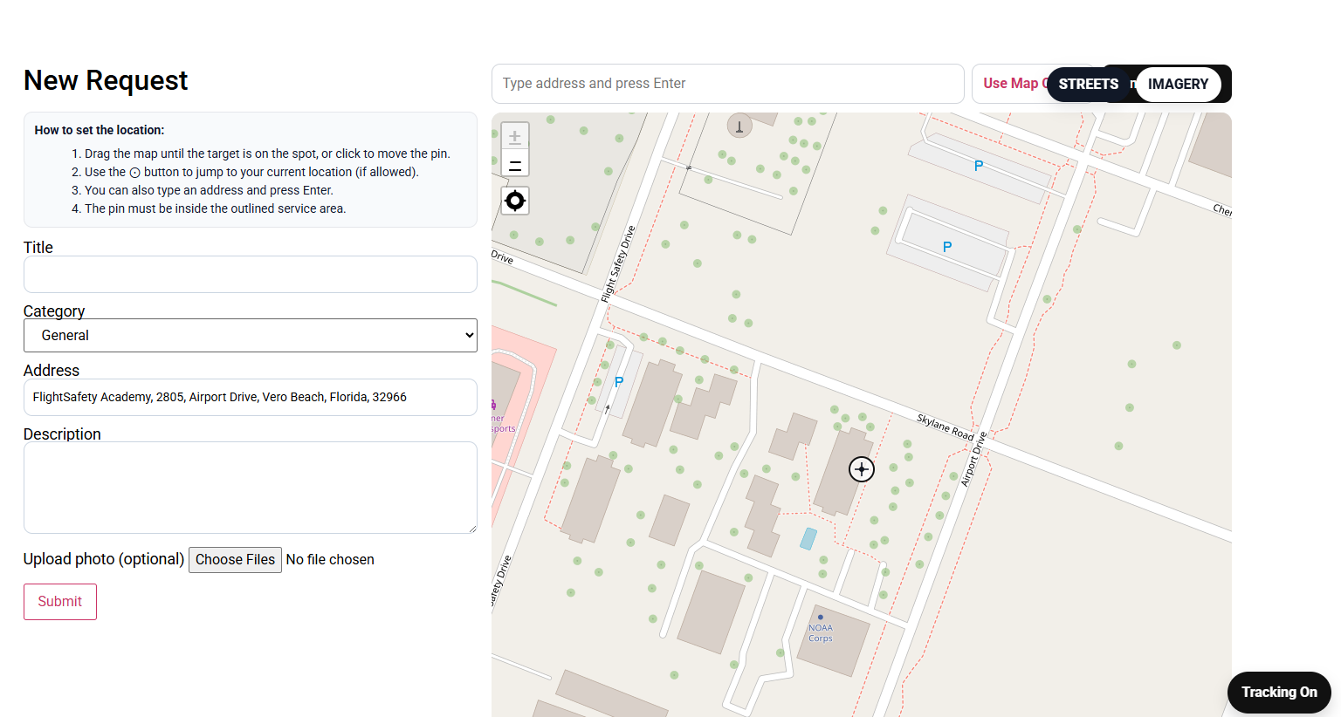This screenshot has width=1341, height=717.
Task: Click the address search box
Action: 727,84
